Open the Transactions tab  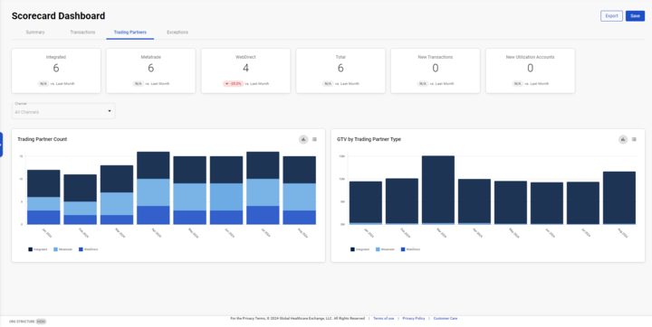point(82,32)
